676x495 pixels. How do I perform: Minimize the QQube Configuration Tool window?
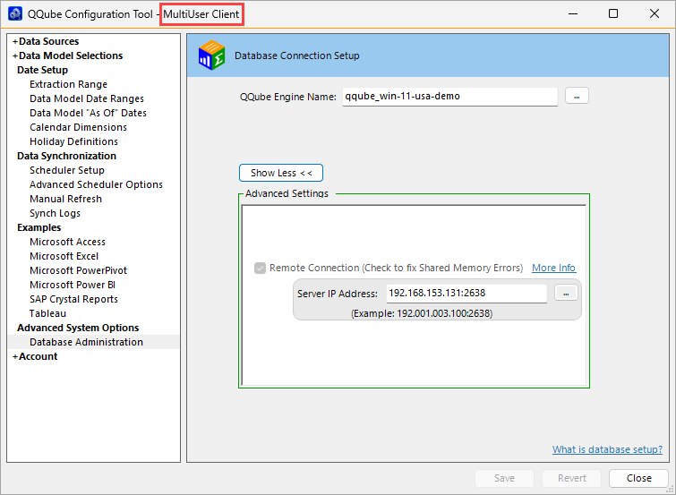pyautogui.click(x=572, y=13)
